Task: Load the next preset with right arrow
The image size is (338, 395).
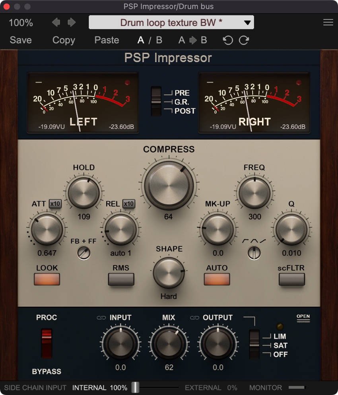Action: tap(72, 22)
